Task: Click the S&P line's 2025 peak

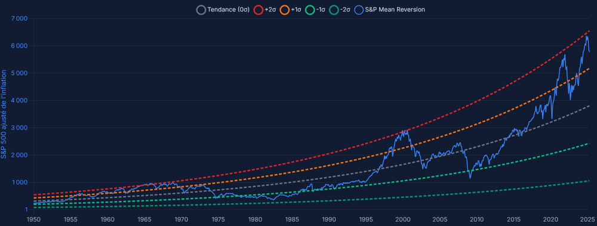Action: click(x=587, y=36)
